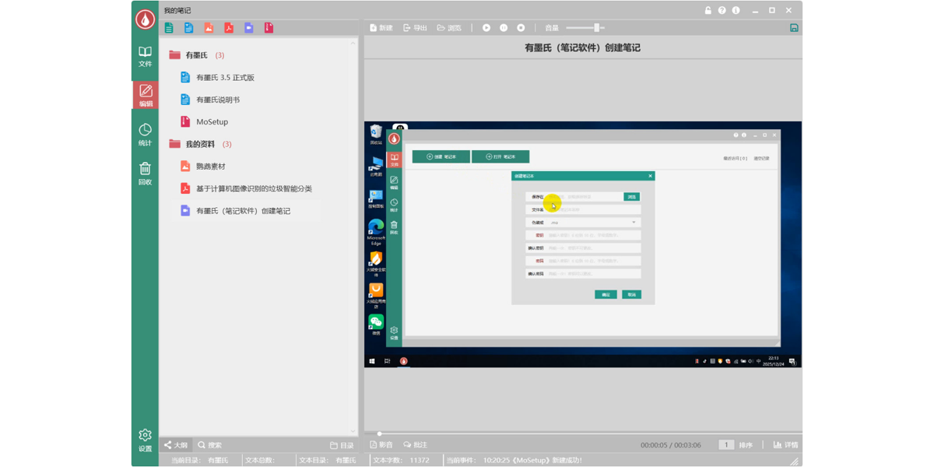
Task: Play the video with the play button
Action: click(x=486, y=28)
